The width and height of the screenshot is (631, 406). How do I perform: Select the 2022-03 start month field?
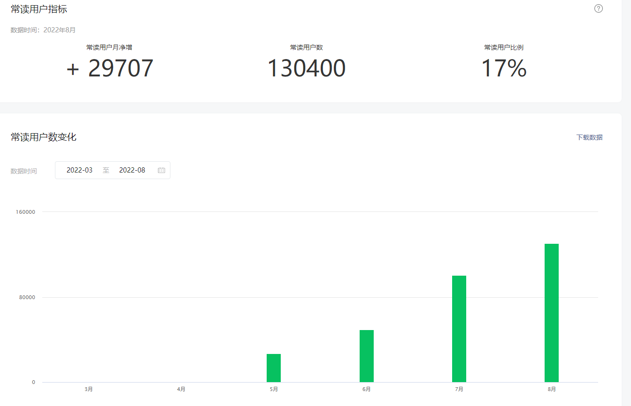pyautogui.click(x=80, y=170)
